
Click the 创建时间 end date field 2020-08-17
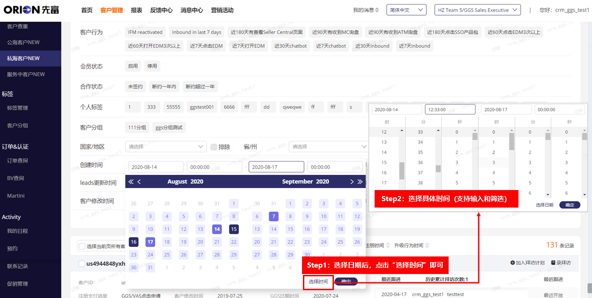point(276,167)
